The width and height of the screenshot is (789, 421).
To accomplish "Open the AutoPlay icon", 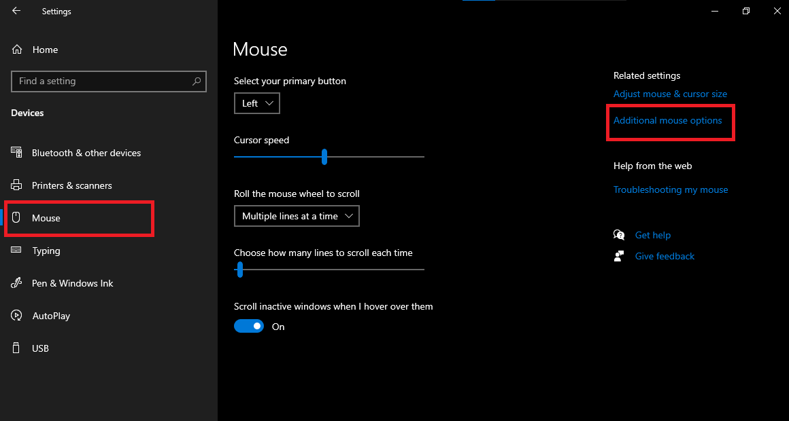I will click(x=17, y=316).
